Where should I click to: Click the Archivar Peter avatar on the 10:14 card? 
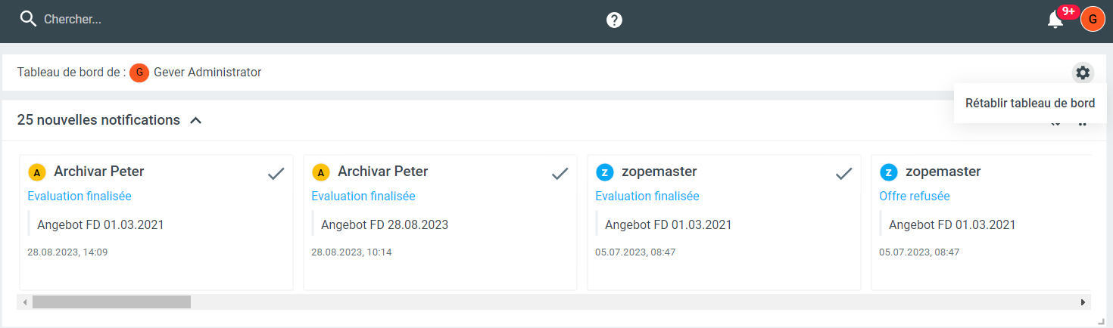tap(321, 172)
